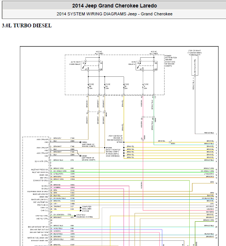Click the "RED/LT BLU" label at right pin 1
The image size is (226, 246).
[x=209, y=133]
